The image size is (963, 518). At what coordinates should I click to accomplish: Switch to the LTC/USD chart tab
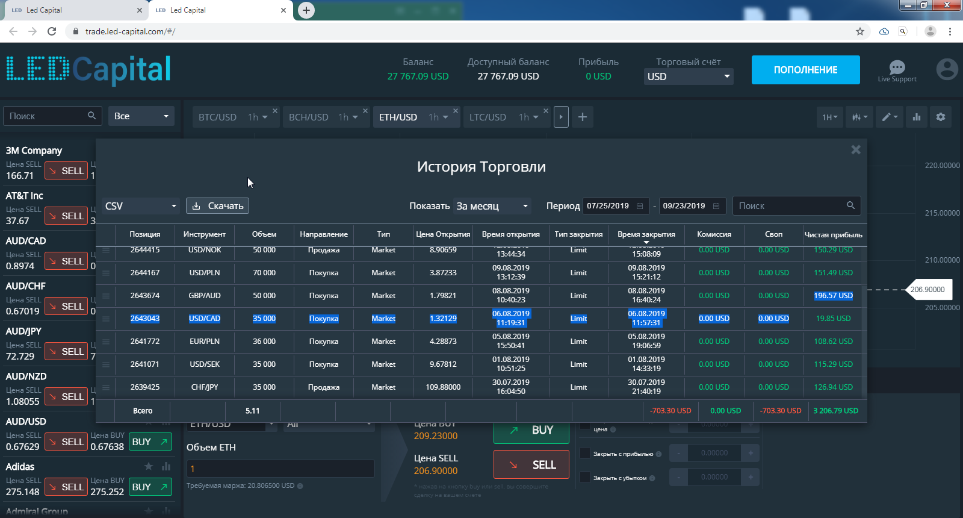click(x=488, y=117)
